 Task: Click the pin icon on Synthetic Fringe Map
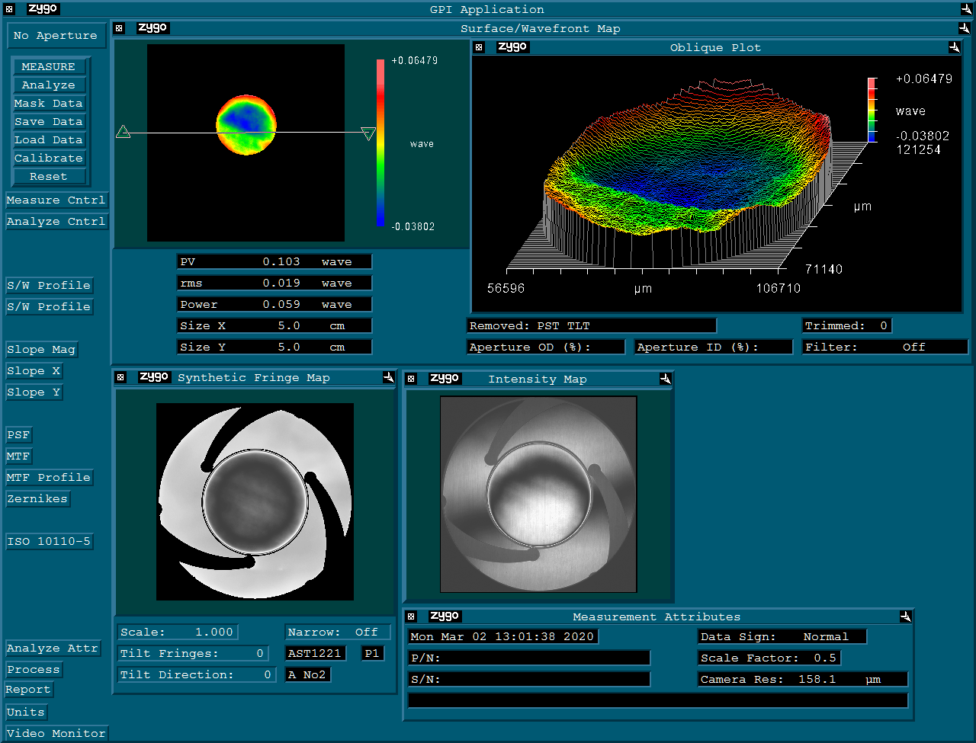388,378
